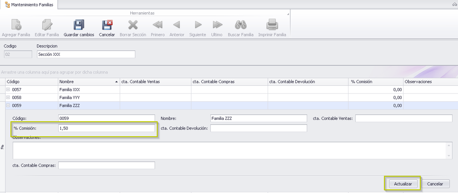This screenshot has width=458, height=193.
Task: Click the Descripcion field Sección XXX
Action: 86,54
